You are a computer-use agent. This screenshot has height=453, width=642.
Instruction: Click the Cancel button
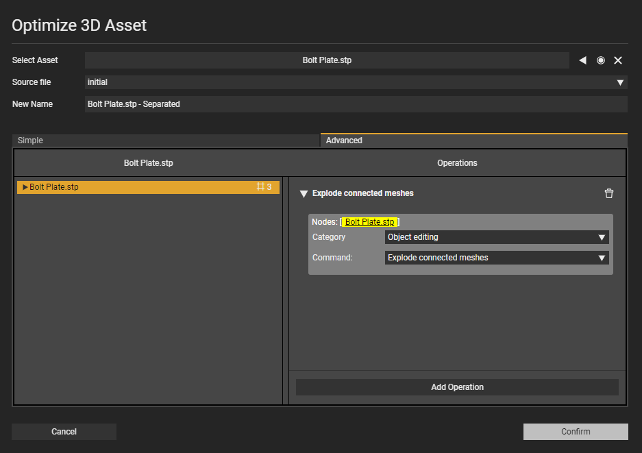[64, 432]
